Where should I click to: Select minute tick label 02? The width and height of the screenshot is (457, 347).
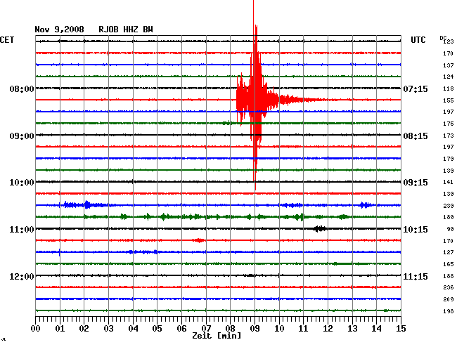pyautogui.click(x=84, y=328)
